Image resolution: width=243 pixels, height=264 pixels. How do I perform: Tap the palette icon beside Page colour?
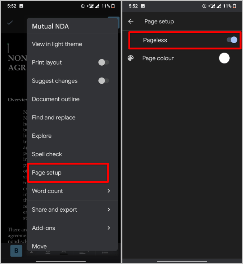click(131, 58)
